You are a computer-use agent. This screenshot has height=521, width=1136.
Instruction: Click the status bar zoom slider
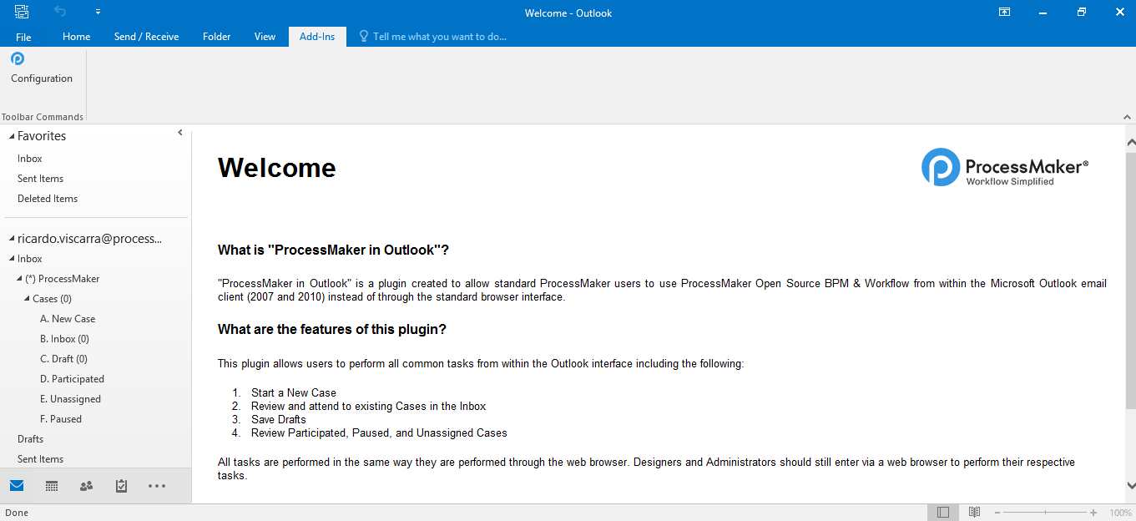coord(1046,512)
